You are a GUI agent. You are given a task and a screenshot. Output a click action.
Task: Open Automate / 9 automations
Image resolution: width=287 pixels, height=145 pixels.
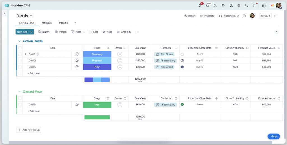click(229, 16)
